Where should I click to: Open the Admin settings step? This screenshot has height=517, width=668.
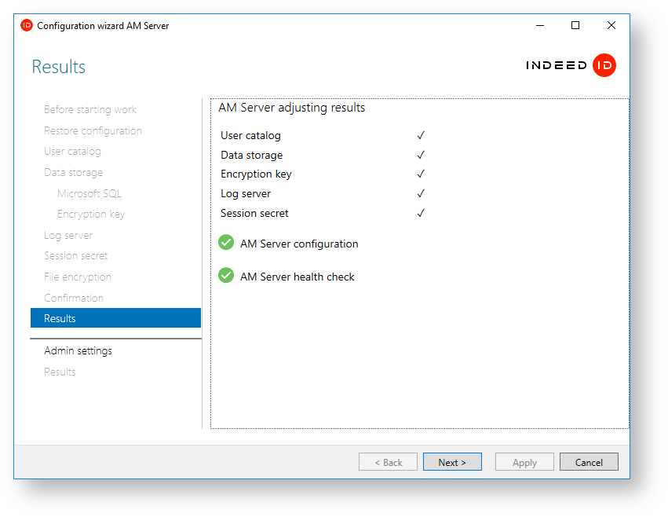point(78,350)
